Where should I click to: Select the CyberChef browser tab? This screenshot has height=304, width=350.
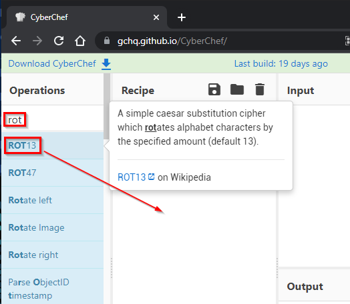point(87,17)
